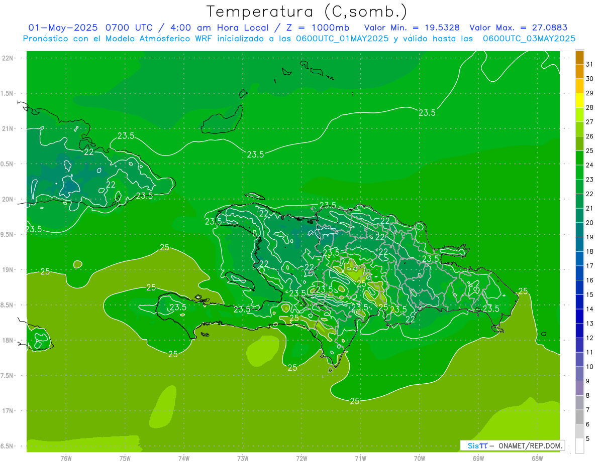Click the 70W longitude axis label
The image size is (603, 465).
(x=420, y=458)
